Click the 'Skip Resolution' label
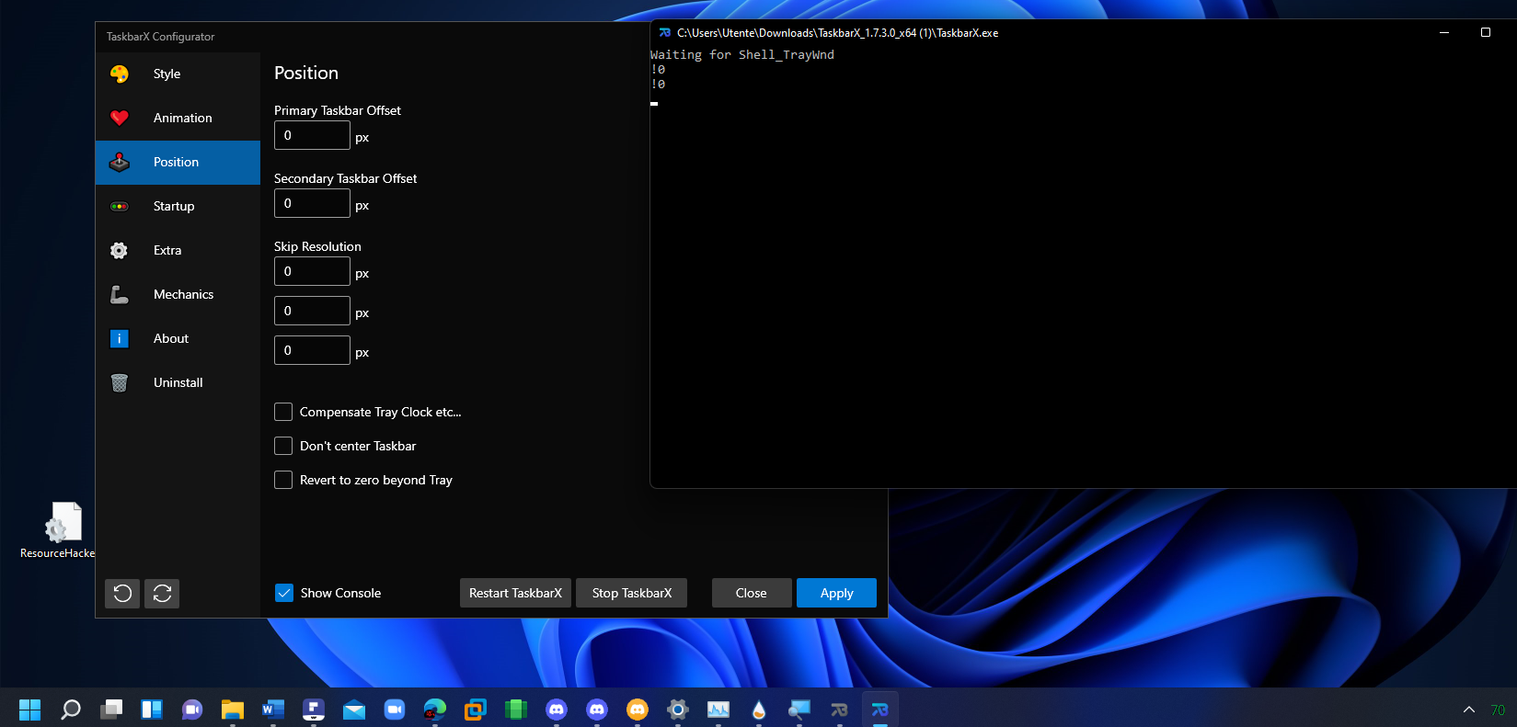The image size is (1517, 727). [317, 246]
